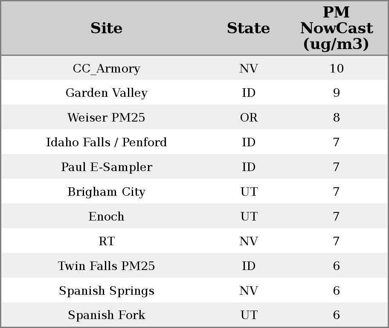Select the Idaho Falls / Penford row
Screen dimensions: 389x328
pyautogui.click(x=106, y=142)
